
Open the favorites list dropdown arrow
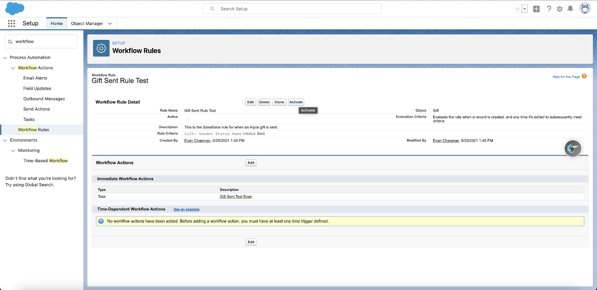(525, 9)
